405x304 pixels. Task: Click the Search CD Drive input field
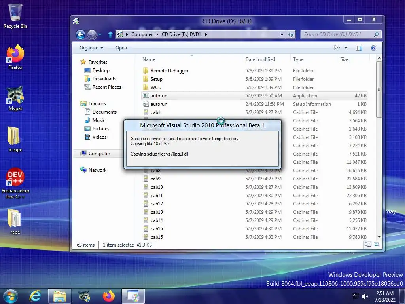click(337, 34)
